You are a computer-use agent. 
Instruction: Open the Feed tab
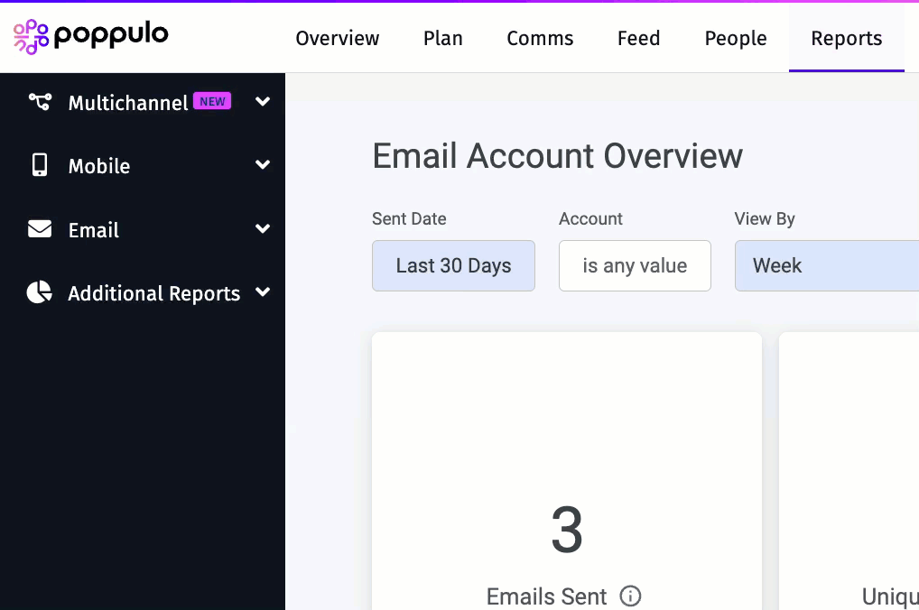[639, 38]
